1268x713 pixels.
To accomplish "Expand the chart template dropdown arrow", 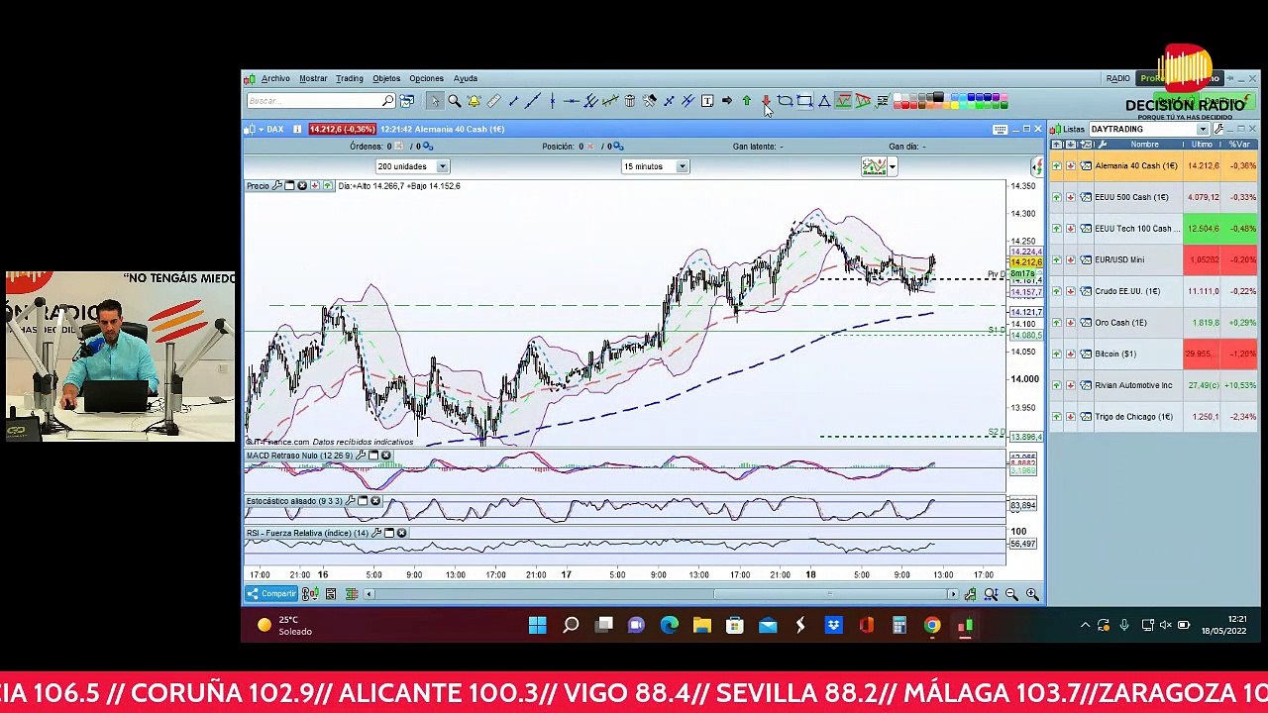I will click(892, 166).
